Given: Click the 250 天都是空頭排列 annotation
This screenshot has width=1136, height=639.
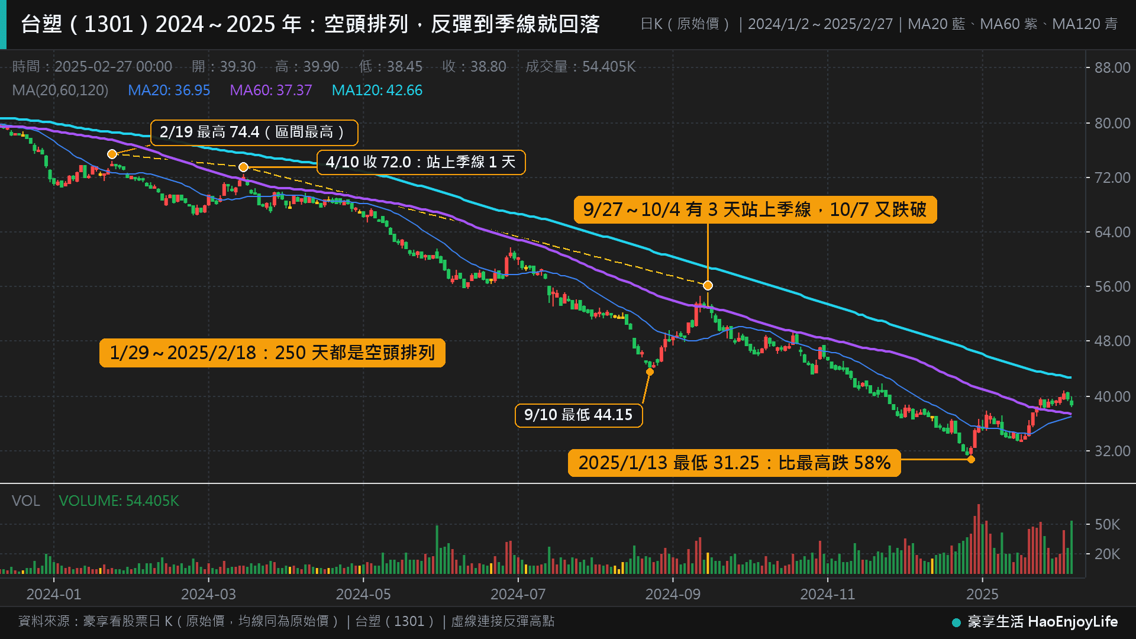Looking at the screenshot, I should point(272,353).
